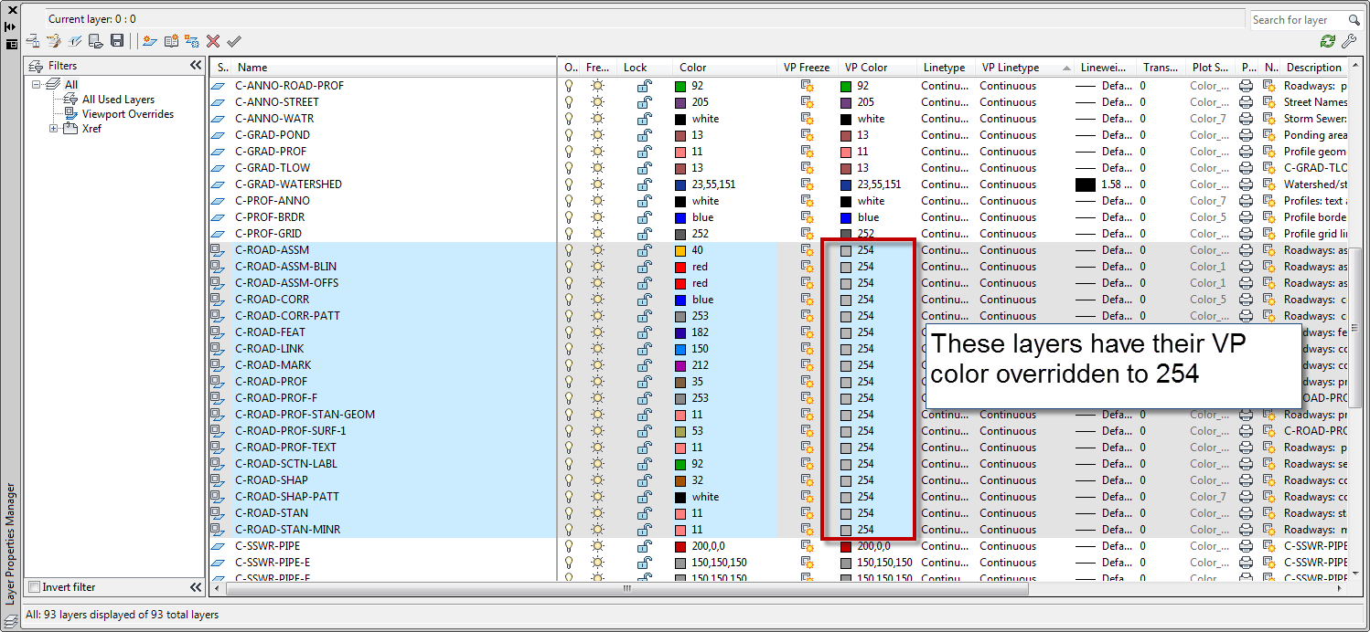Toggle the On lightbulb for C-ROAD-CORR
The width and height of the screenshot is (1370, 632).
click(568, 299)
